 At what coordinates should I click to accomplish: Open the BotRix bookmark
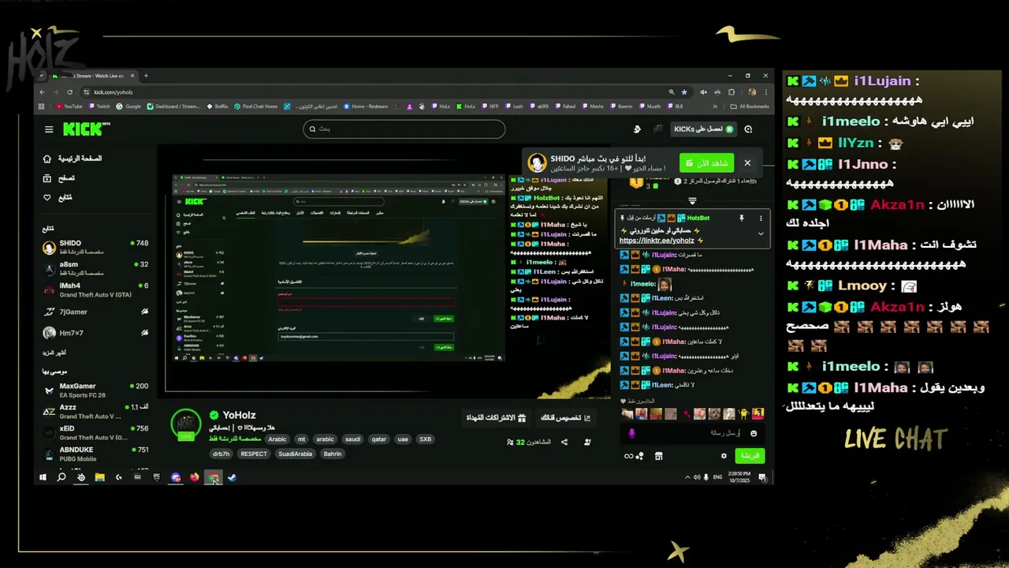217,106
